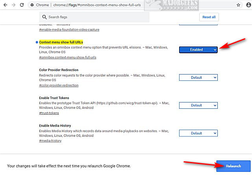Click the Color Provider Redirection description text
Screen dimensions: 252x175
[102, 78]
